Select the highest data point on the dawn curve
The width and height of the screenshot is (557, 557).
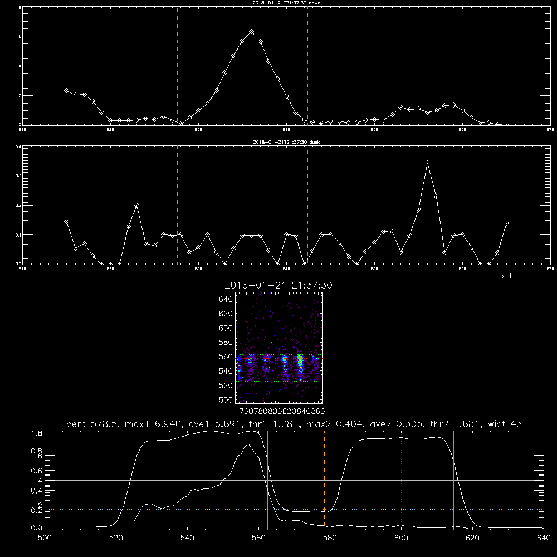[252, 32]
